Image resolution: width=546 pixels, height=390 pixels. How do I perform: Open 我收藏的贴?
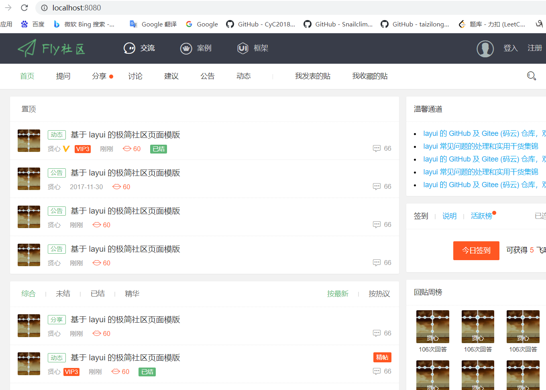coord(370,76)
